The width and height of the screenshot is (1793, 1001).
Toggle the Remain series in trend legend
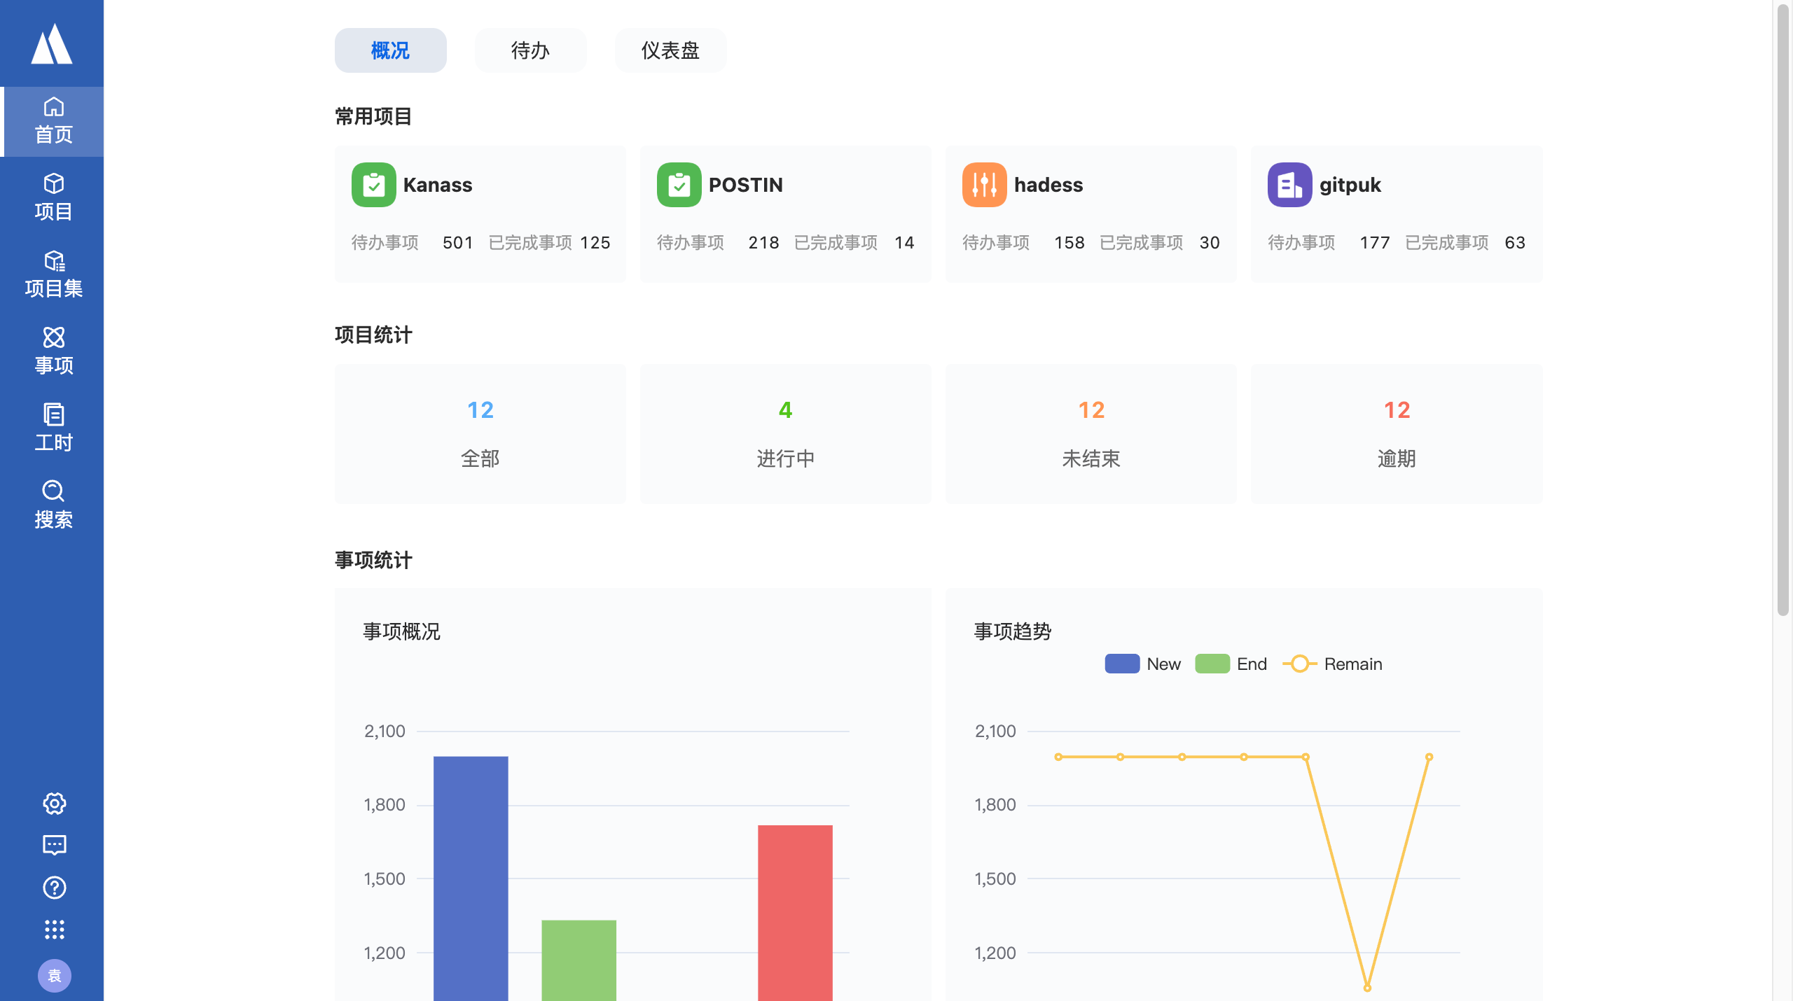[x=1332, y=664]
